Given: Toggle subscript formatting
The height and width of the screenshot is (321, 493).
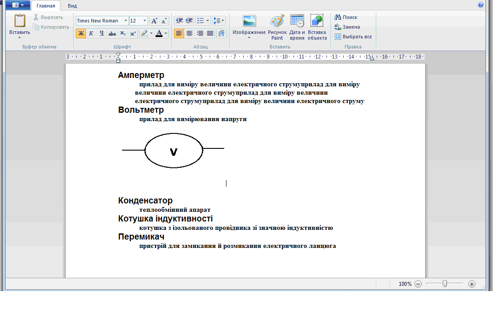Looking at the screenshot, I should (x=122, y=33).
